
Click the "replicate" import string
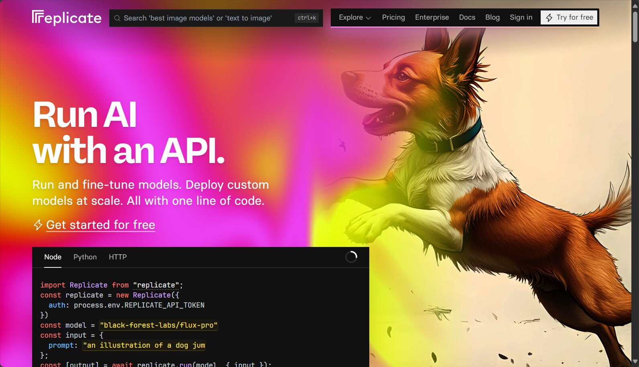(x=156, y=285)
